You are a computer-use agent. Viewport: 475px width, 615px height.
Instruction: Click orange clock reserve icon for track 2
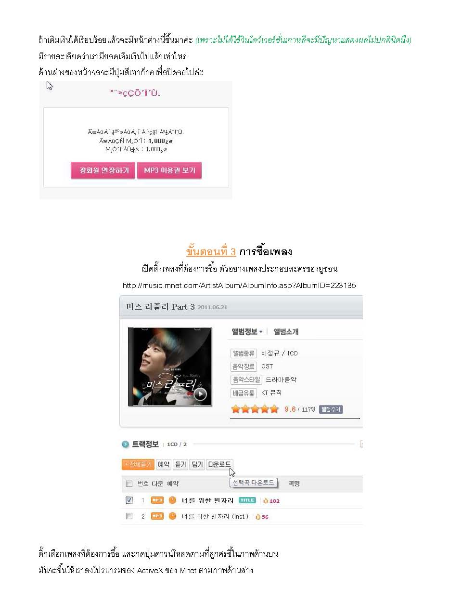(x=173, y=516)
